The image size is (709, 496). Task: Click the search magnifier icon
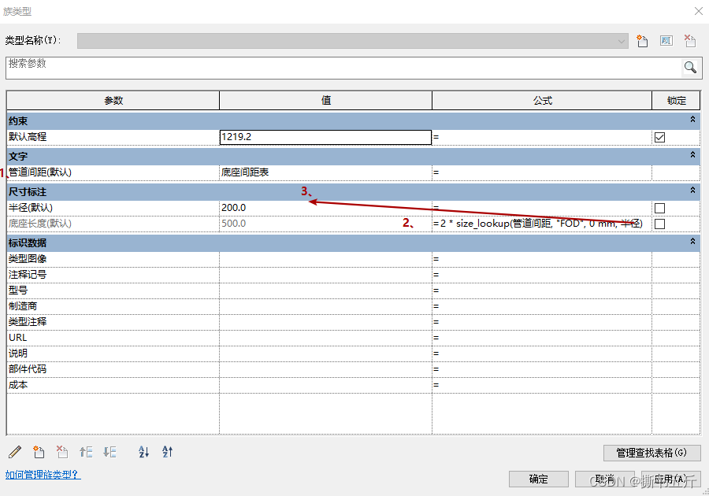click(691, 68)
